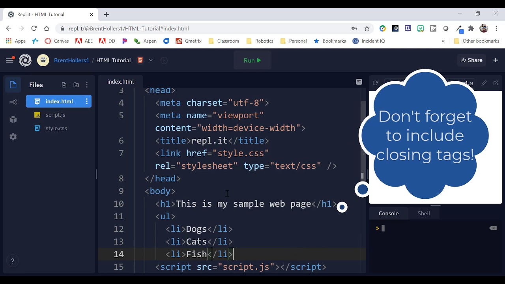Switch to the Shell tab
The width and height of the screenshot is (505, 284).
[424, 213]
